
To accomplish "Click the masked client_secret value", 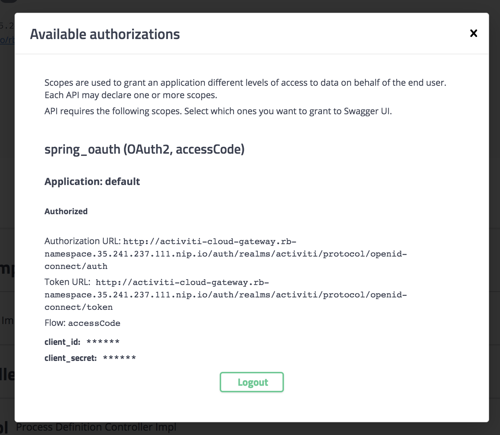I will coord(119,358).
